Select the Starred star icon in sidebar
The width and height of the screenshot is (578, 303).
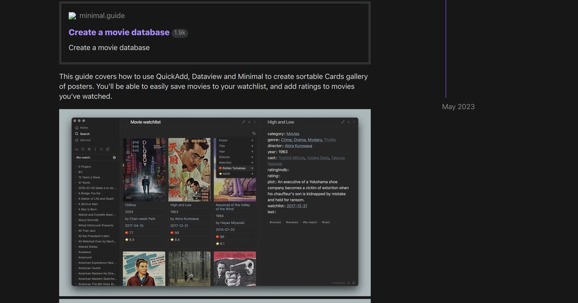pos(77,140)
